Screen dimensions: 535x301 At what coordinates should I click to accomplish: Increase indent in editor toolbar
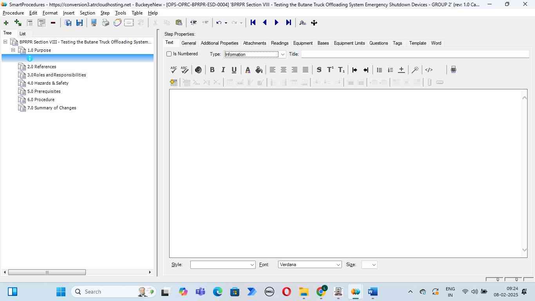pyautogui.click(x=355, y=70)
